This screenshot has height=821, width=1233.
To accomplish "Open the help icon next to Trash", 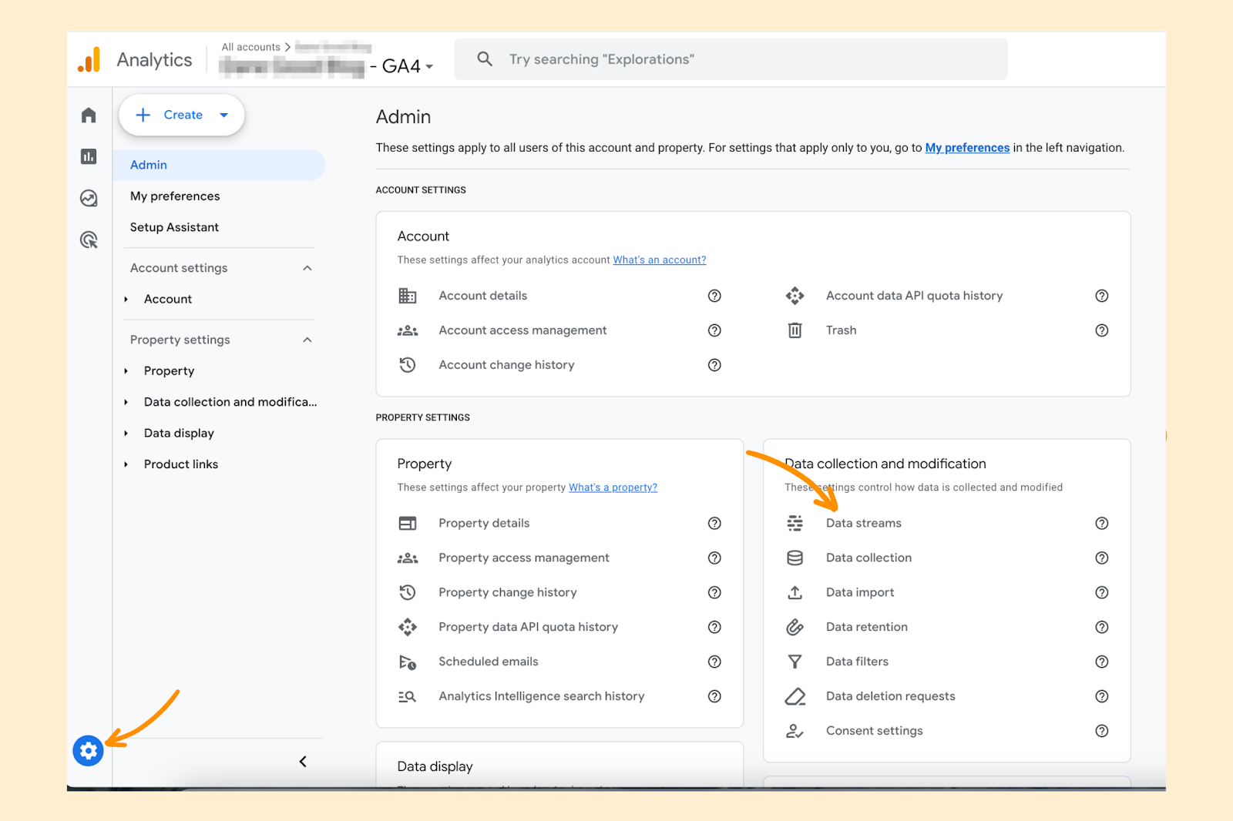I will [1101, 330].
